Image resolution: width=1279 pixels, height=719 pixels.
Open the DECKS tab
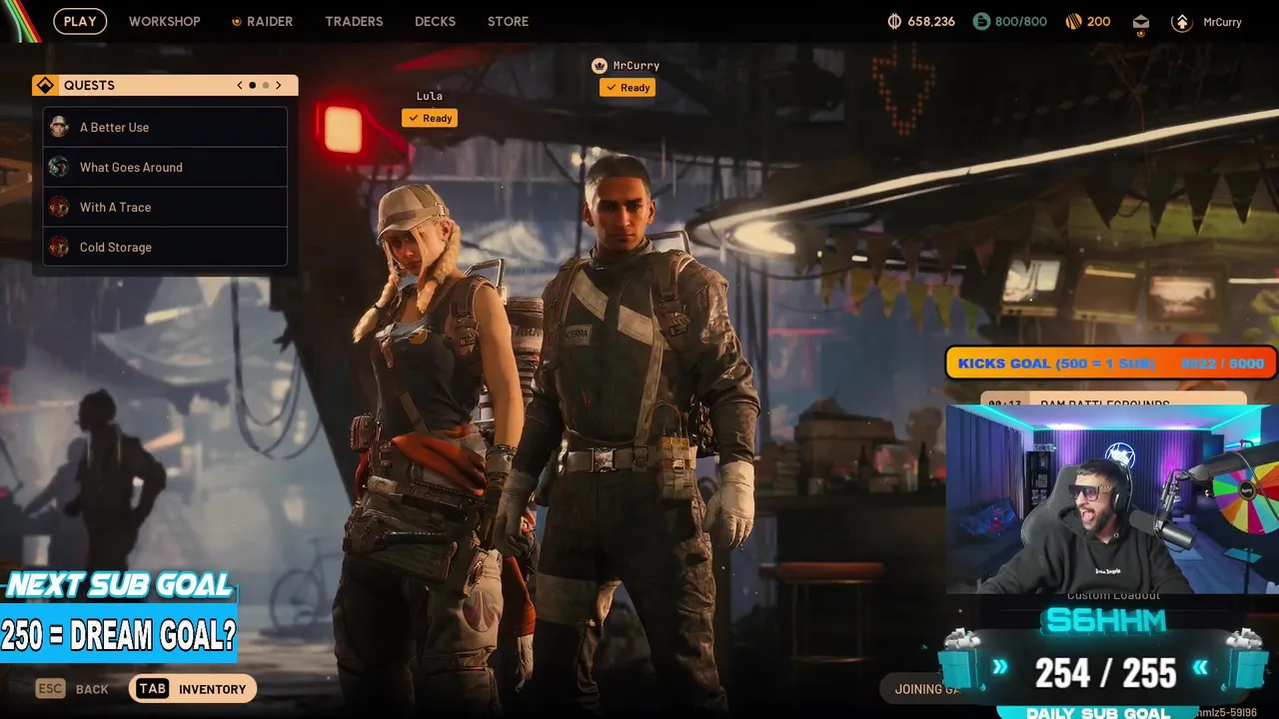[435, 21]
